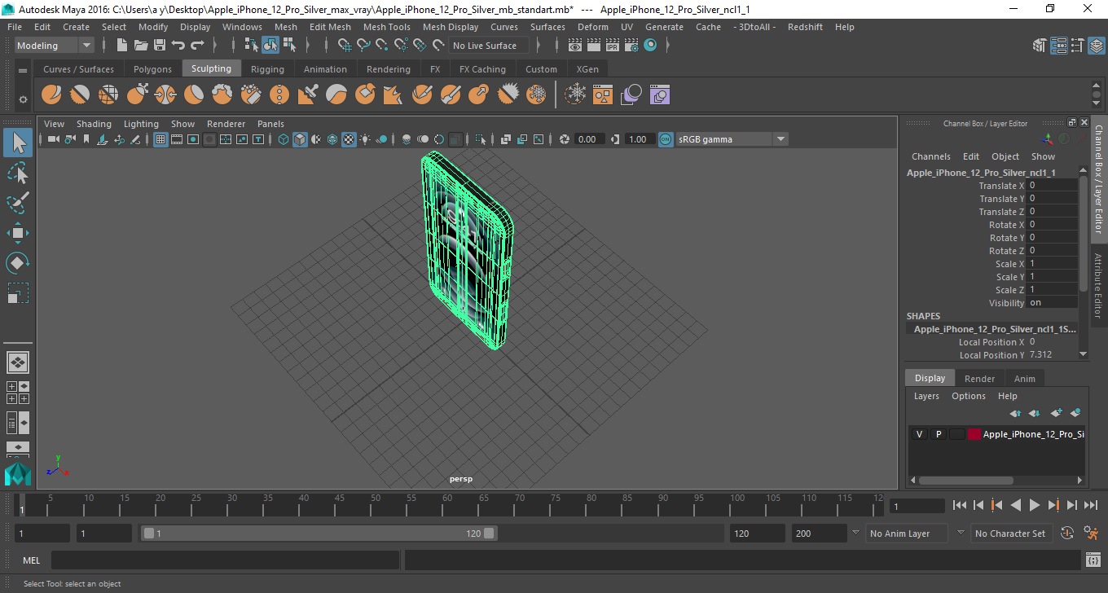
Task: Toggle use all lights bulb icon
Action: tap(365, 139)
